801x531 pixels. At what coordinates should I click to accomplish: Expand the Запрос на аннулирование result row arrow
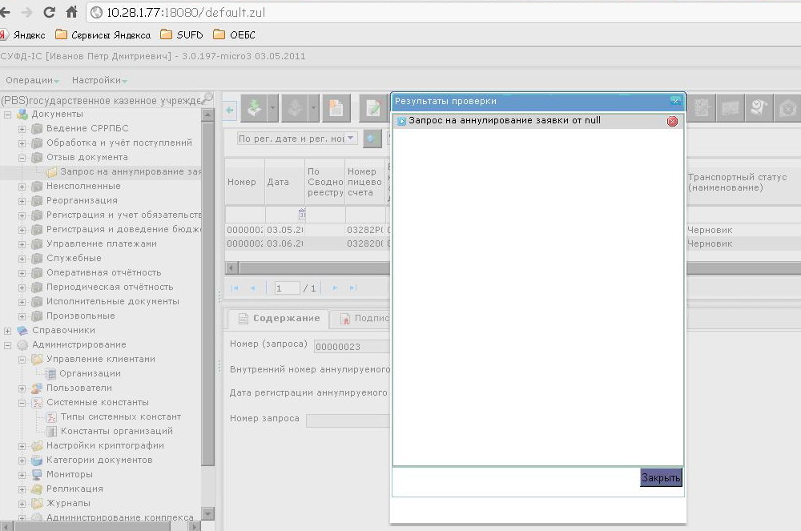tap(401, 121)
